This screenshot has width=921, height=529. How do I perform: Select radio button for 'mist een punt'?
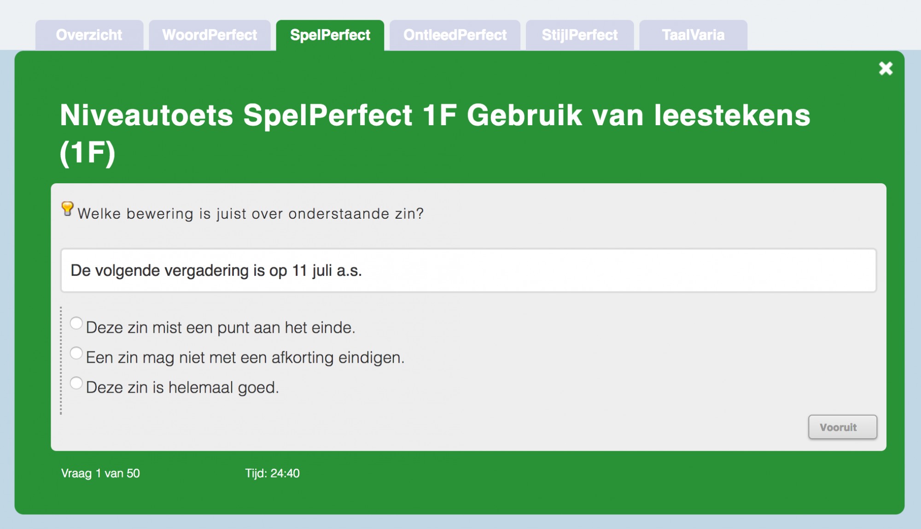pos(76,323)
